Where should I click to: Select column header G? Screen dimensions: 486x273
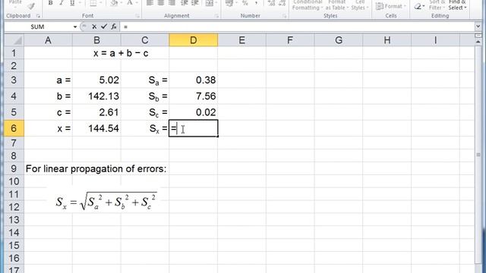339,40
